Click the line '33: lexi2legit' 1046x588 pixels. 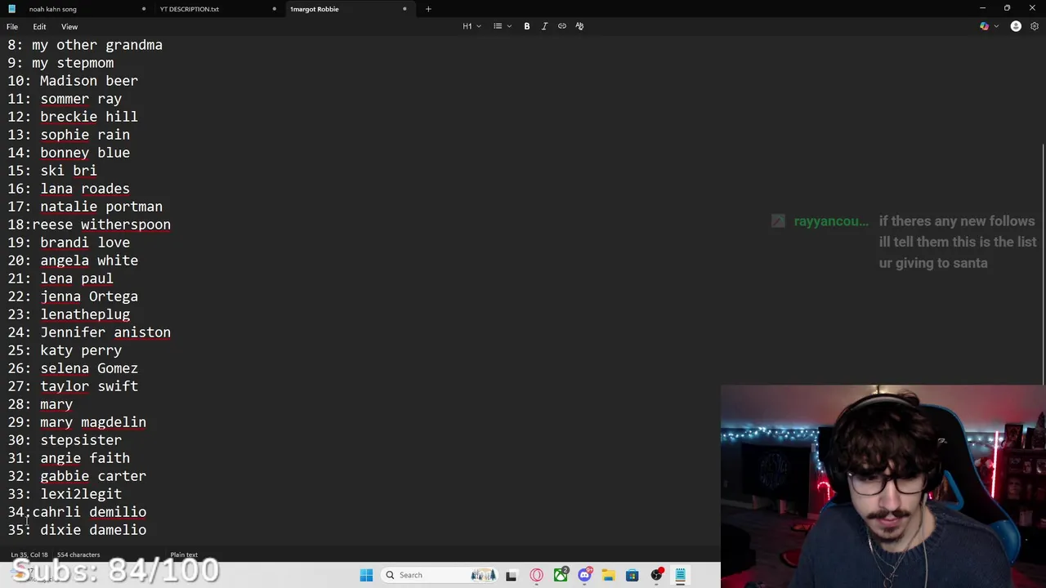(65, 494)
